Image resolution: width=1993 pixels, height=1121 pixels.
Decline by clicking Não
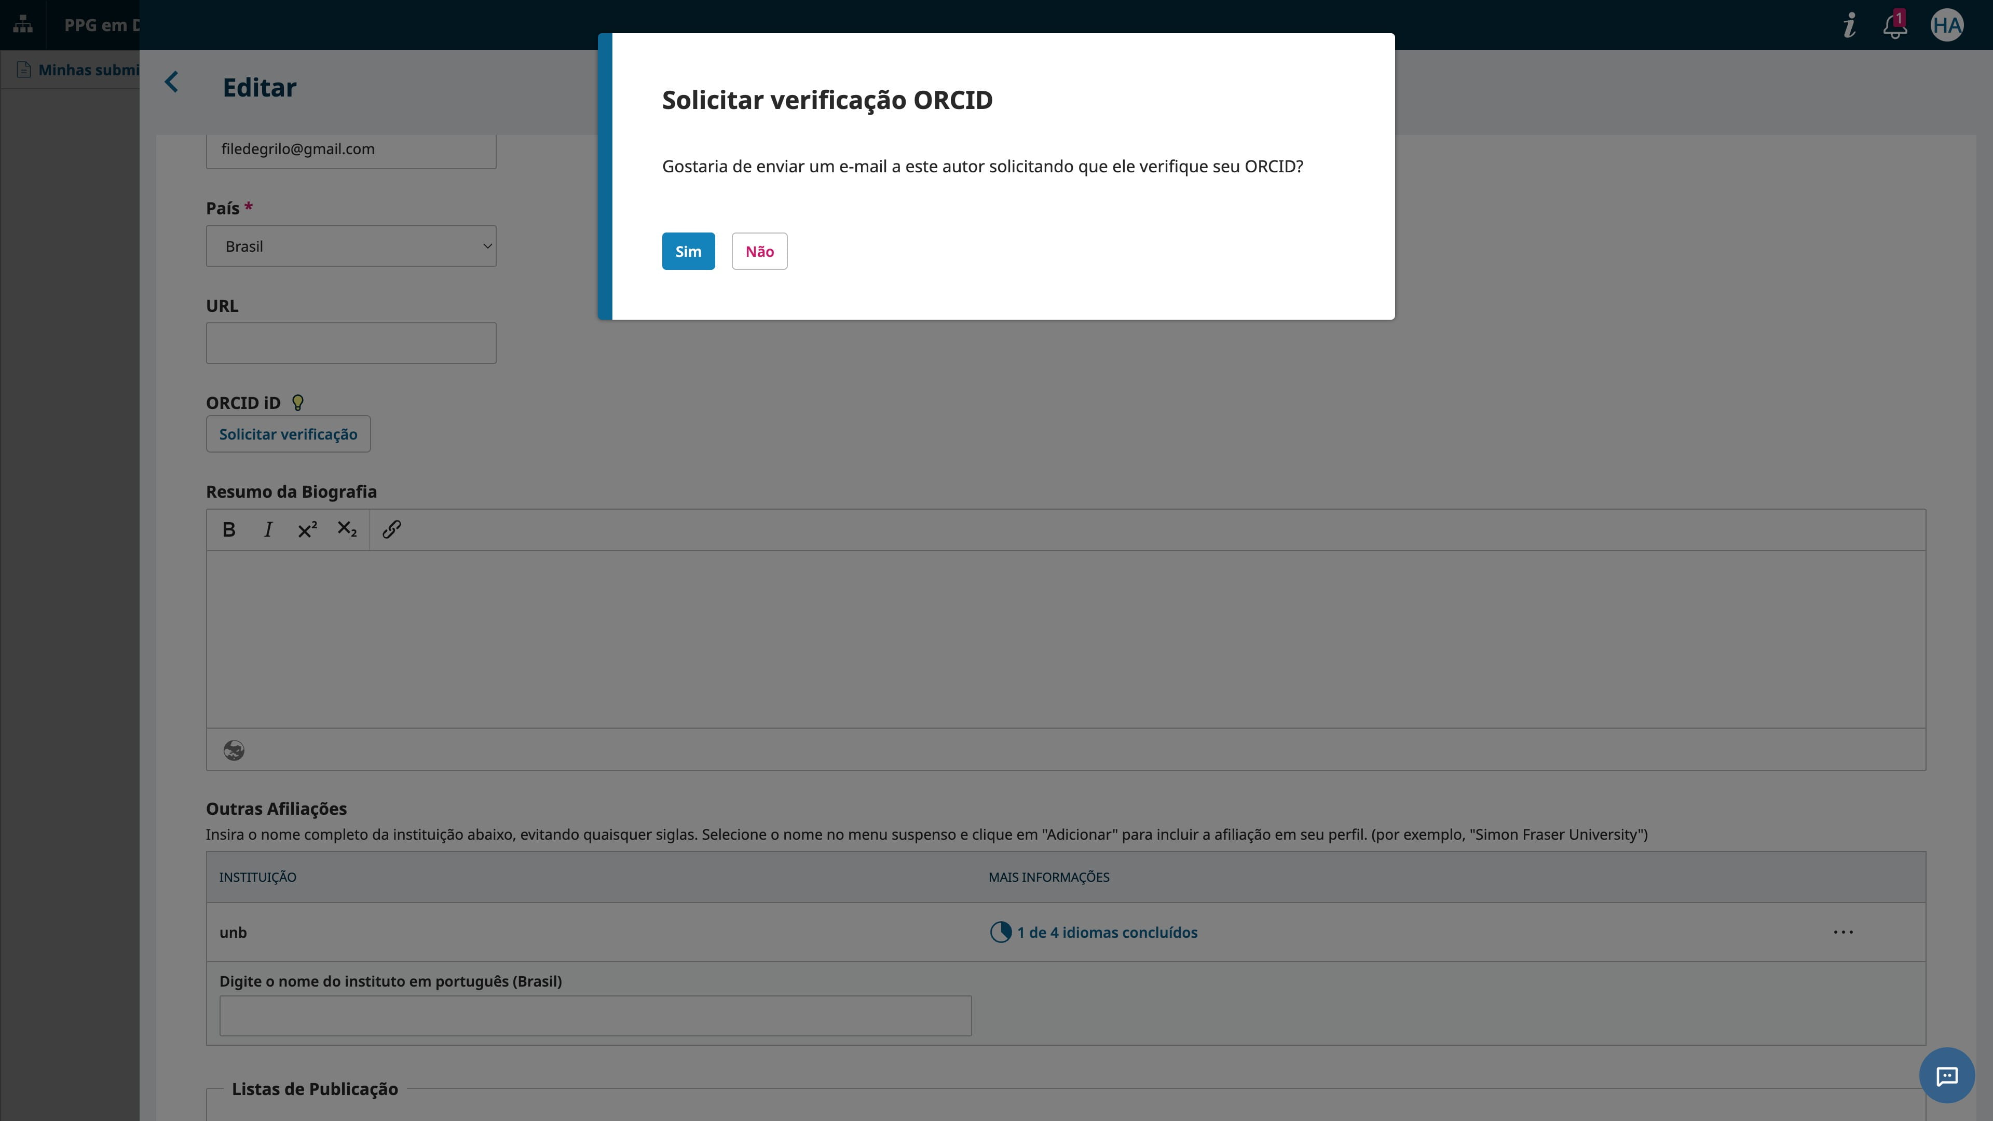[759, 251]
